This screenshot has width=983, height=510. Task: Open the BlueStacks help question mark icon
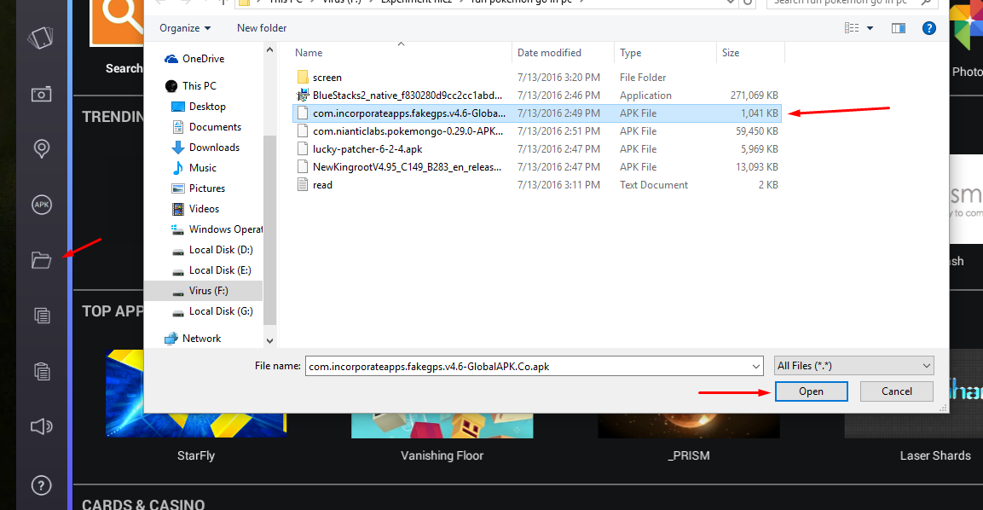[42, 485]
